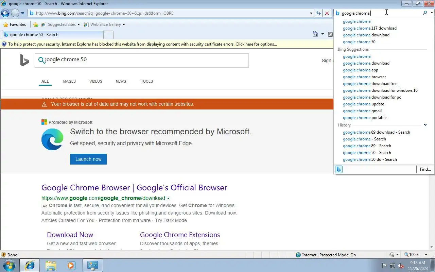The image size is (435, 272).
Task: Collapse the History section chevron
Action: click(425, 125)
